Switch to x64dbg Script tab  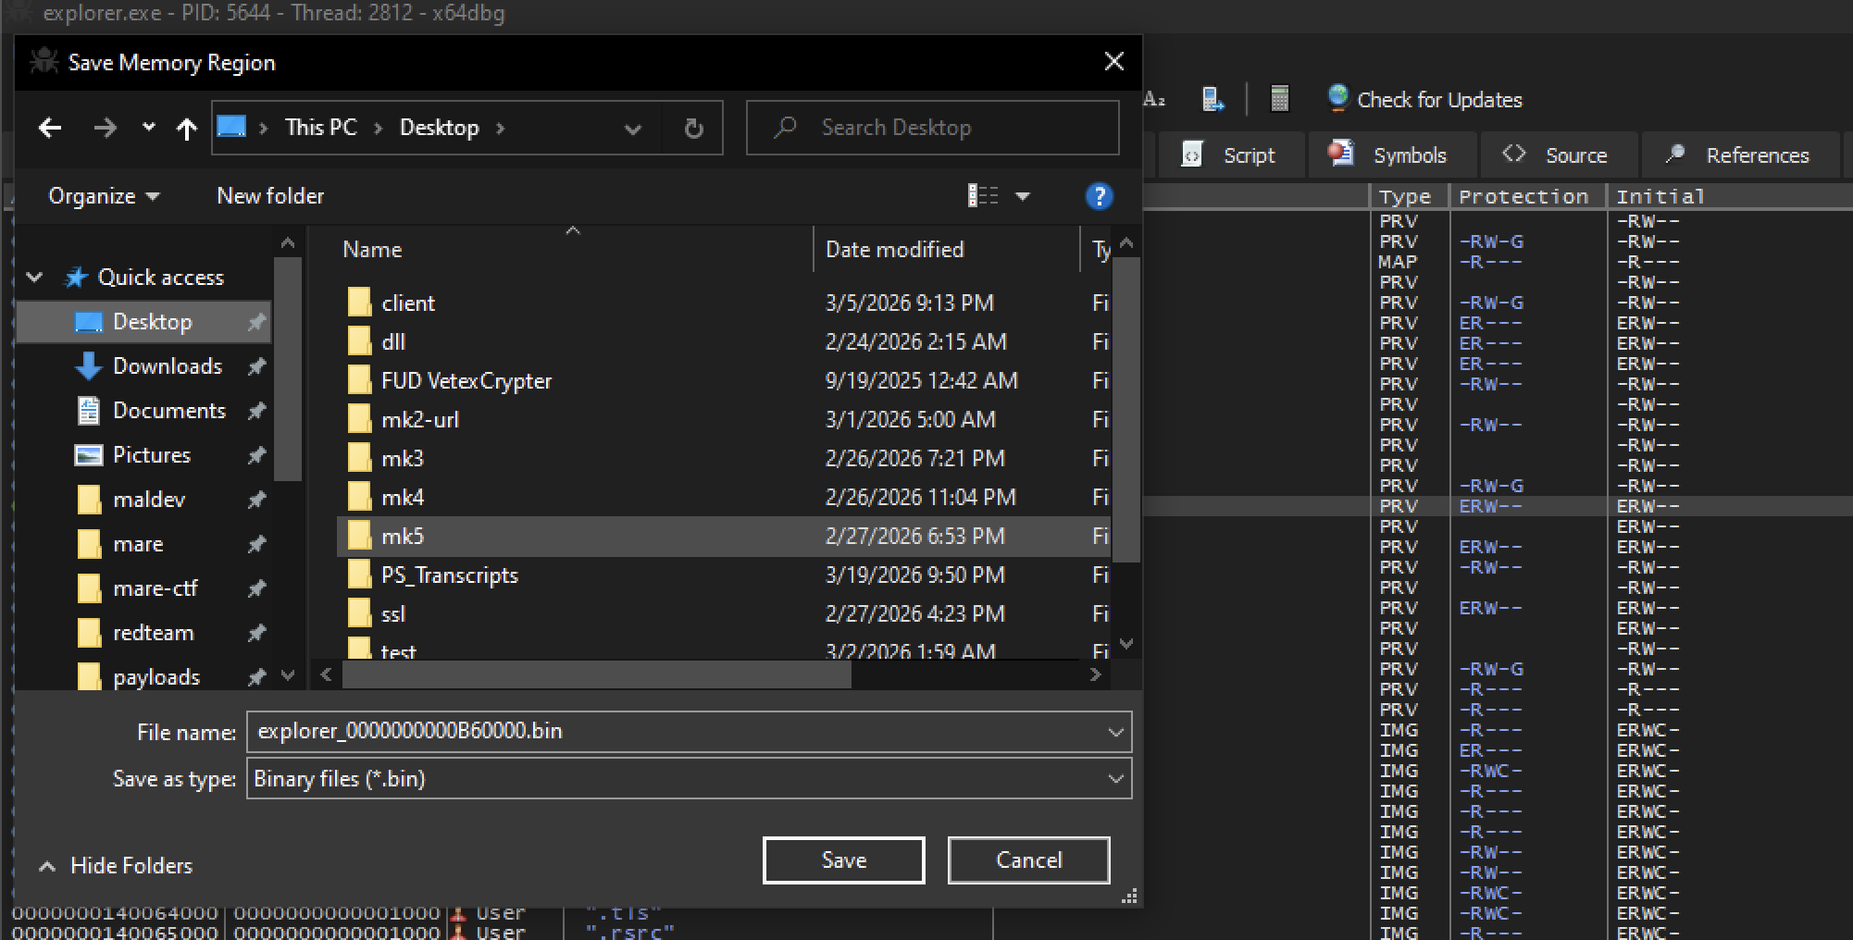pos(1231,155)
